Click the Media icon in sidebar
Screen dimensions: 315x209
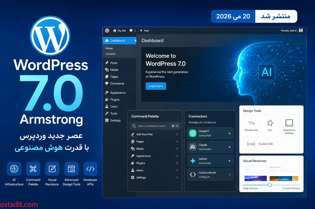(x=107, y=69)
